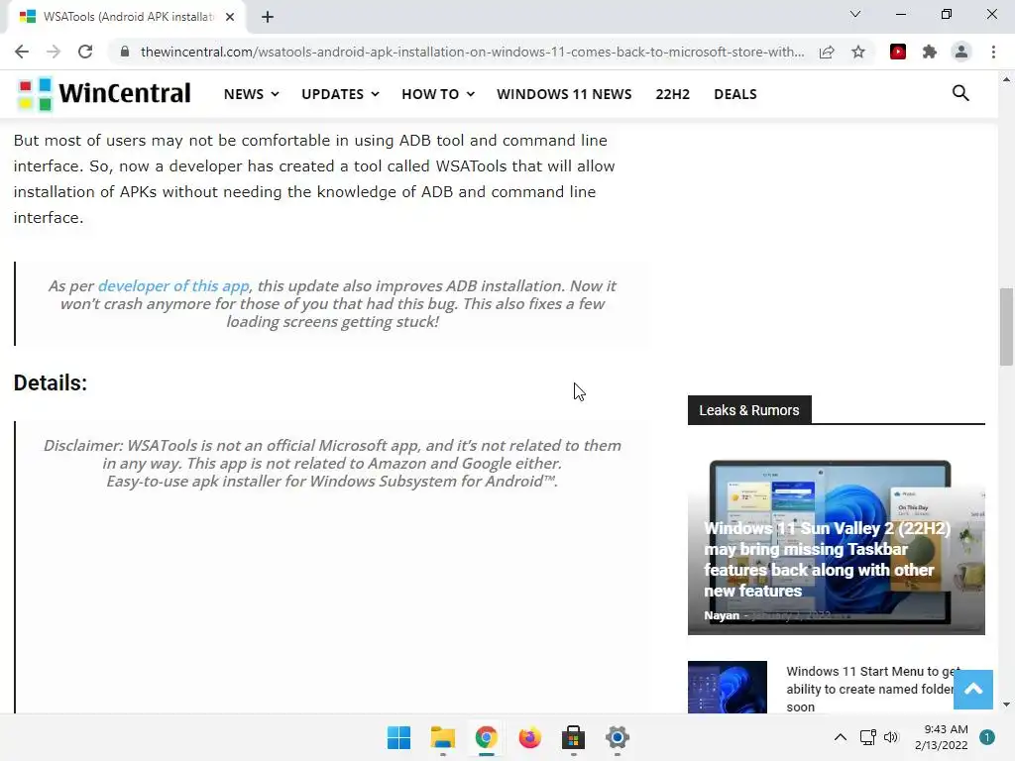This screenshot has width=1015, height=761.
Task: Click the 'Easy-to-use apk installer' line
Action: 332,482
